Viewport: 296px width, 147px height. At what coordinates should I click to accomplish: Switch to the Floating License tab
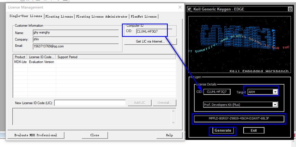click(x=59, y=17)
